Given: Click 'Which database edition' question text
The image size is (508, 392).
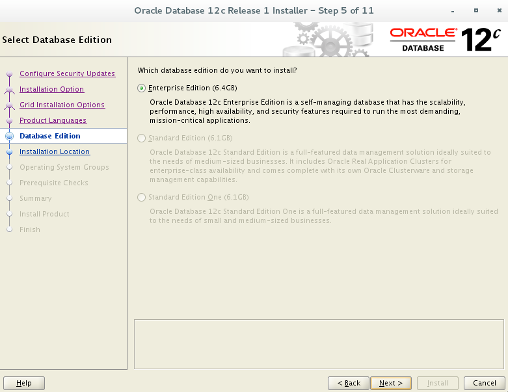Looking at the screenshot, I should pos(217,70).
